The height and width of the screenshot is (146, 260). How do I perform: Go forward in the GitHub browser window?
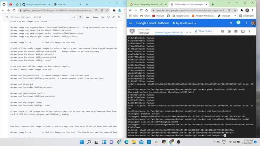click(9, 10)
